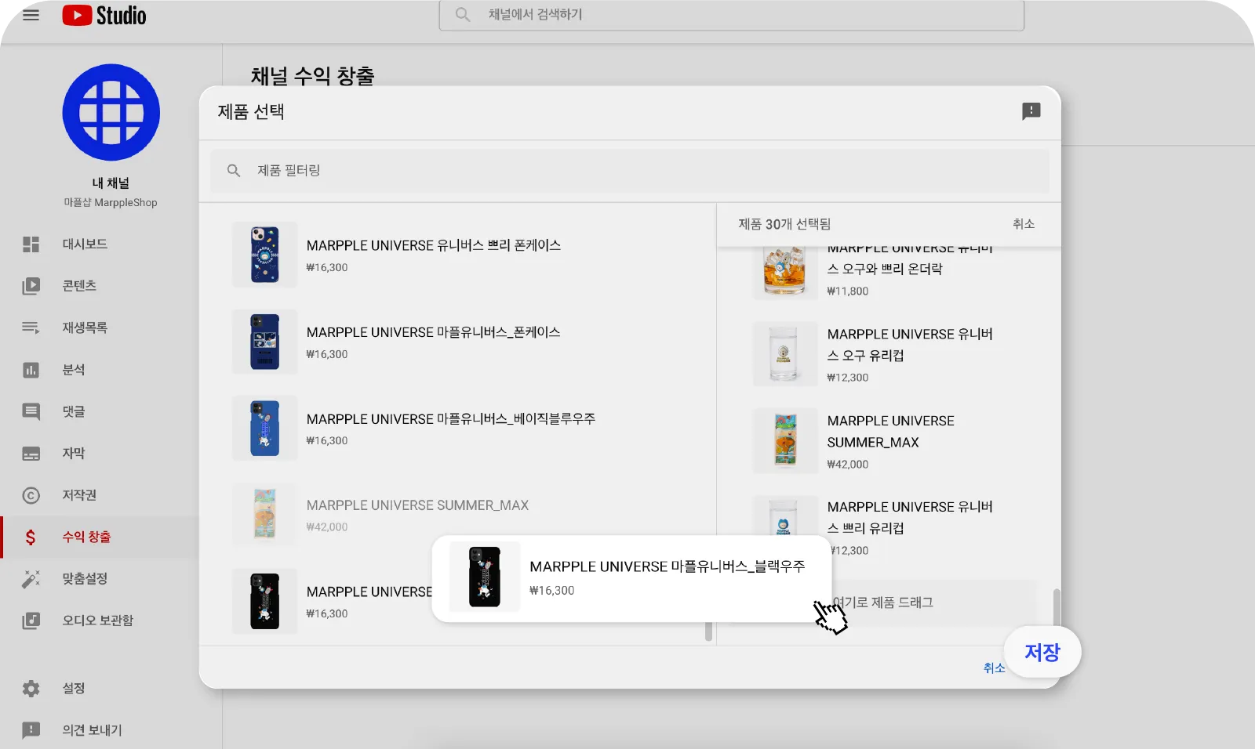Open 오디오 보관함 in the sidebar
This screenshot has width=1255, height=749.
pyautogui.click(x=98, y=621)
